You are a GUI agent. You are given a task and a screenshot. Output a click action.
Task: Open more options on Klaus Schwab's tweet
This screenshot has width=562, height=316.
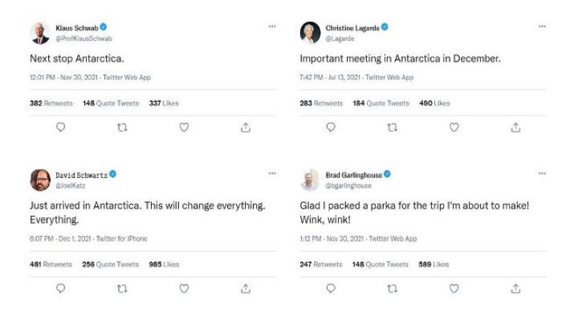click(x=272, y=26)
